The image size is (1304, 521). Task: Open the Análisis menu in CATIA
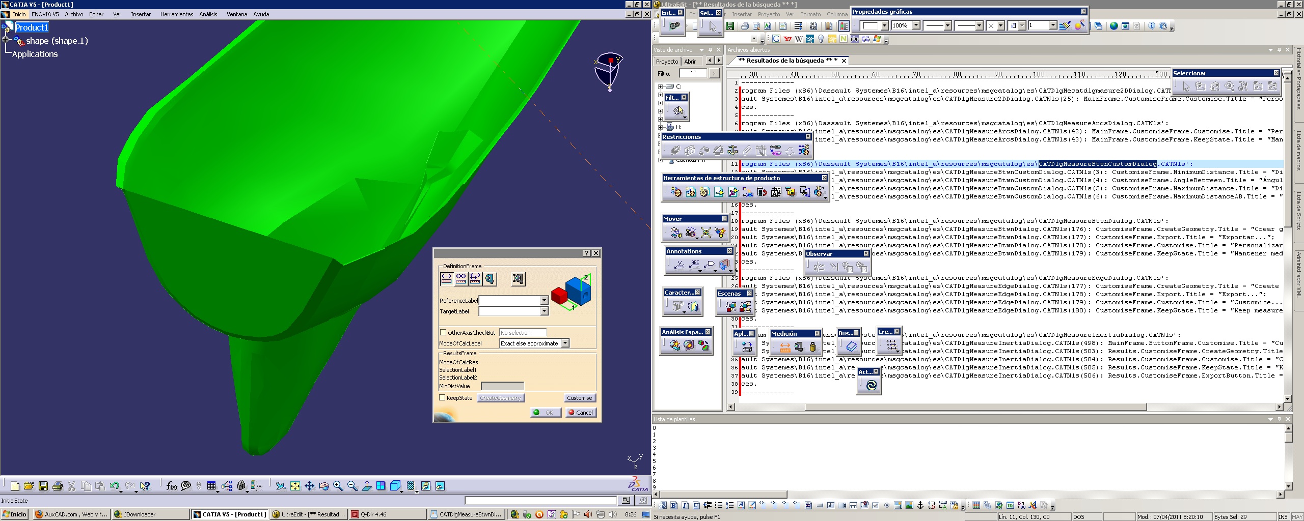pos(208,14)
